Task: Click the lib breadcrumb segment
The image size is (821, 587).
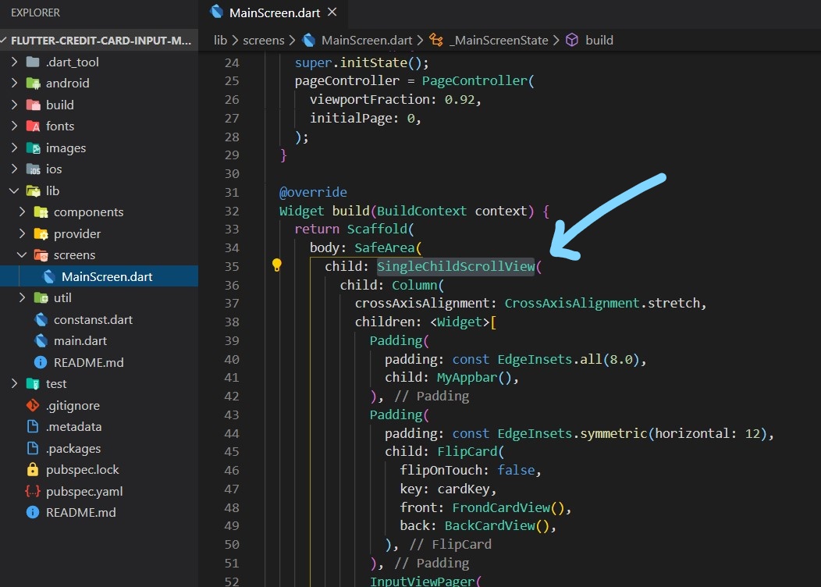Action: [220, 40]
